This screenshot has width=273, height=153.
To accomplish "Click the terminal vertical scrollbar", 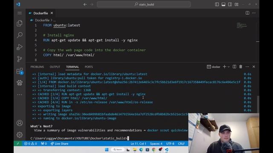I will (258, 104).
